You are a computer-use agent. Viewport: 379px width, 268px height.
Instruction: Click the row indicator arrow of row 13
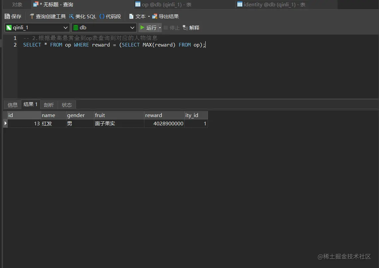5,123
